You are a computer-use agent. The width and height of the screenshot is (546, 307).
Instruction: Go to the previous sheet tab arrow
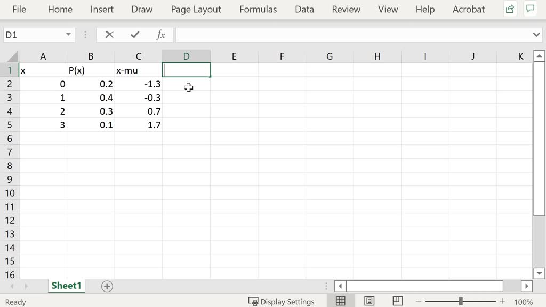coord(12,286)
